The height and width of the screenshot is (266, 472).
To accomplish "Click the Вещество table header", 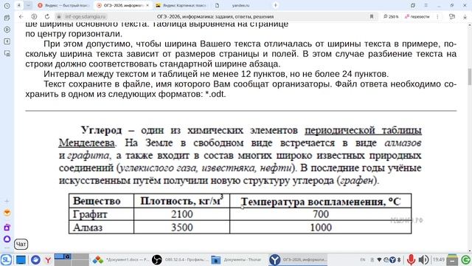I will pyautogui.click(x=101, y=201).
